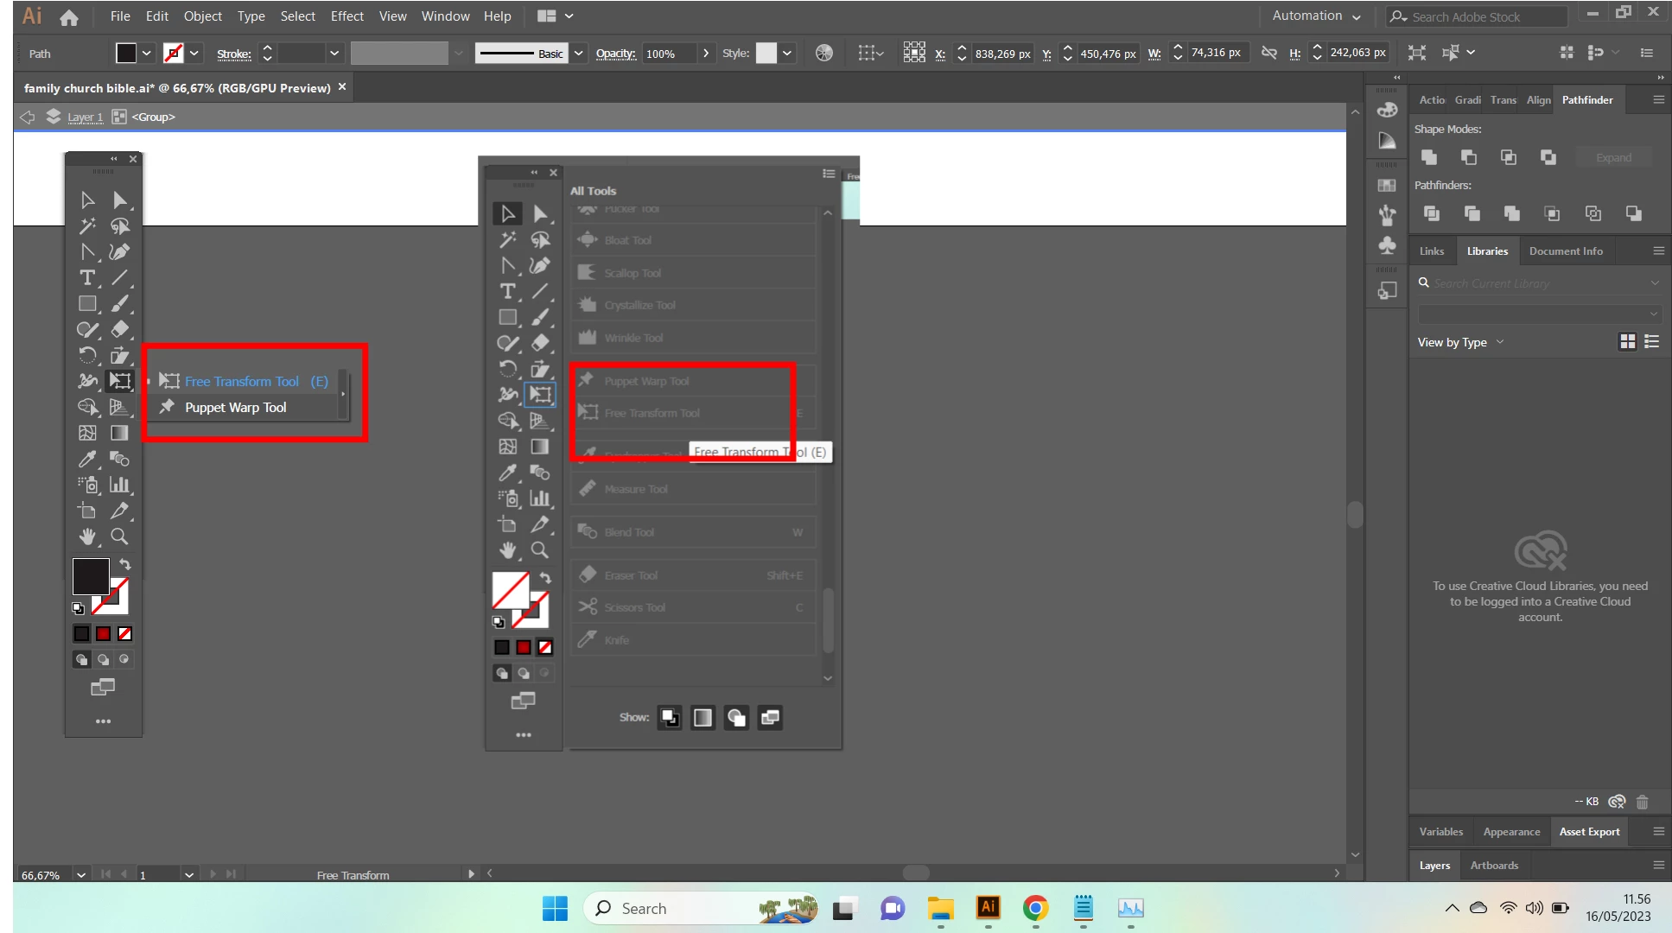Viewport: 1672px width, 933px height.
Task: Choose the Puppet Warp Tool flyout entry
Action: [x=235, y=408]
